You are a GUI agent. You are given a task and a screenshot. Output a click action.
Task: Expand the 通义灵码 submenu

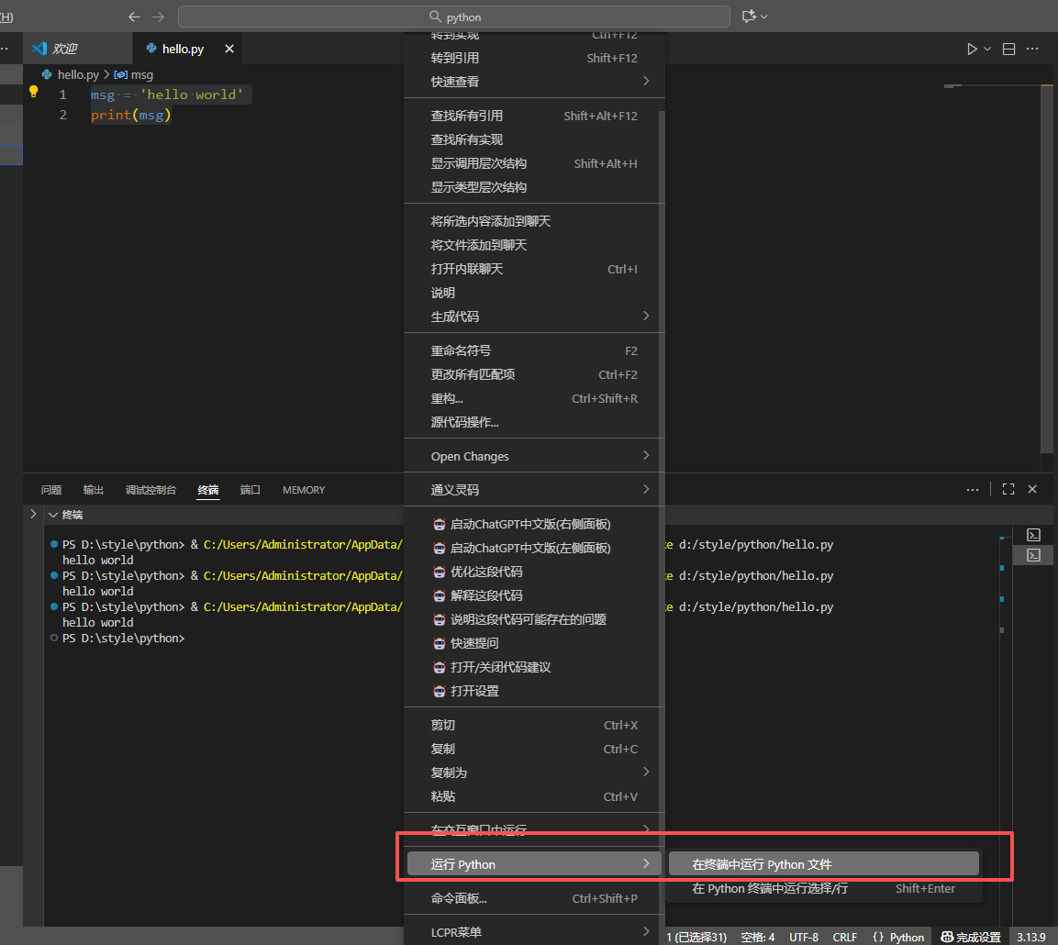click(x=534, y=490)
